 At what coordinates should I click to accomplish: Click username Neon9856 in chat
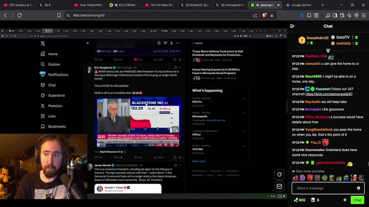(x=313, y=76)
